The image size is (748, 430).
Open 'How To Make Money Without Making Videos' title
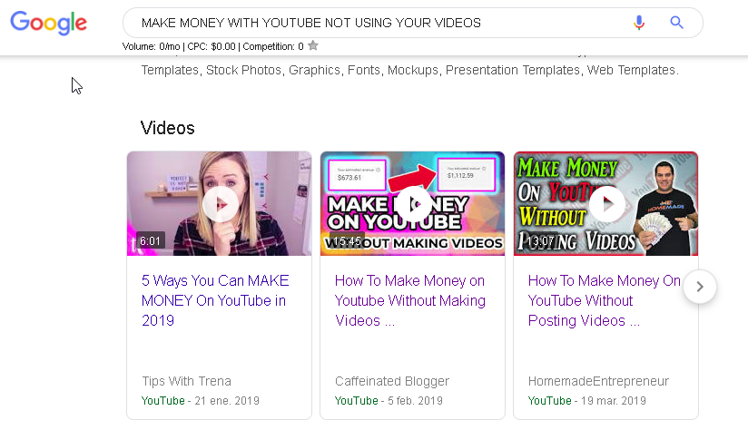[409, 300]
